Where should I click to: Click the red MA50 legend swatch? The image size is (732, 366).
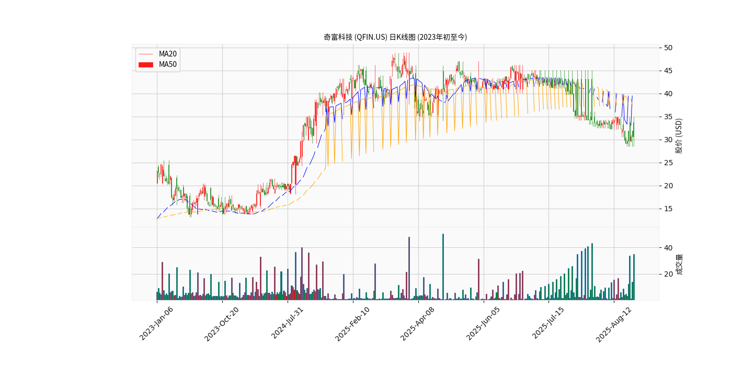(x=146, y=64)
